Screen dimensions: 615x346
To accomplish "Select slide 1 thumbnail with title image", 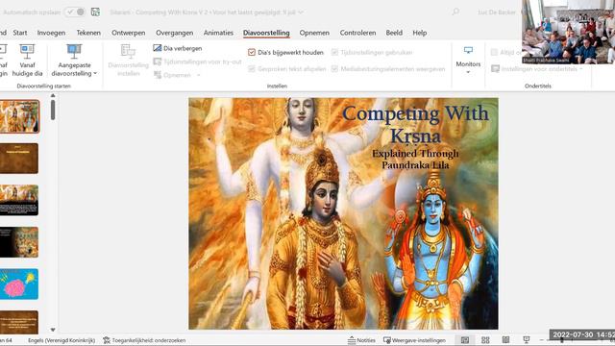I will pyautogui.click(x=19, y=116).
